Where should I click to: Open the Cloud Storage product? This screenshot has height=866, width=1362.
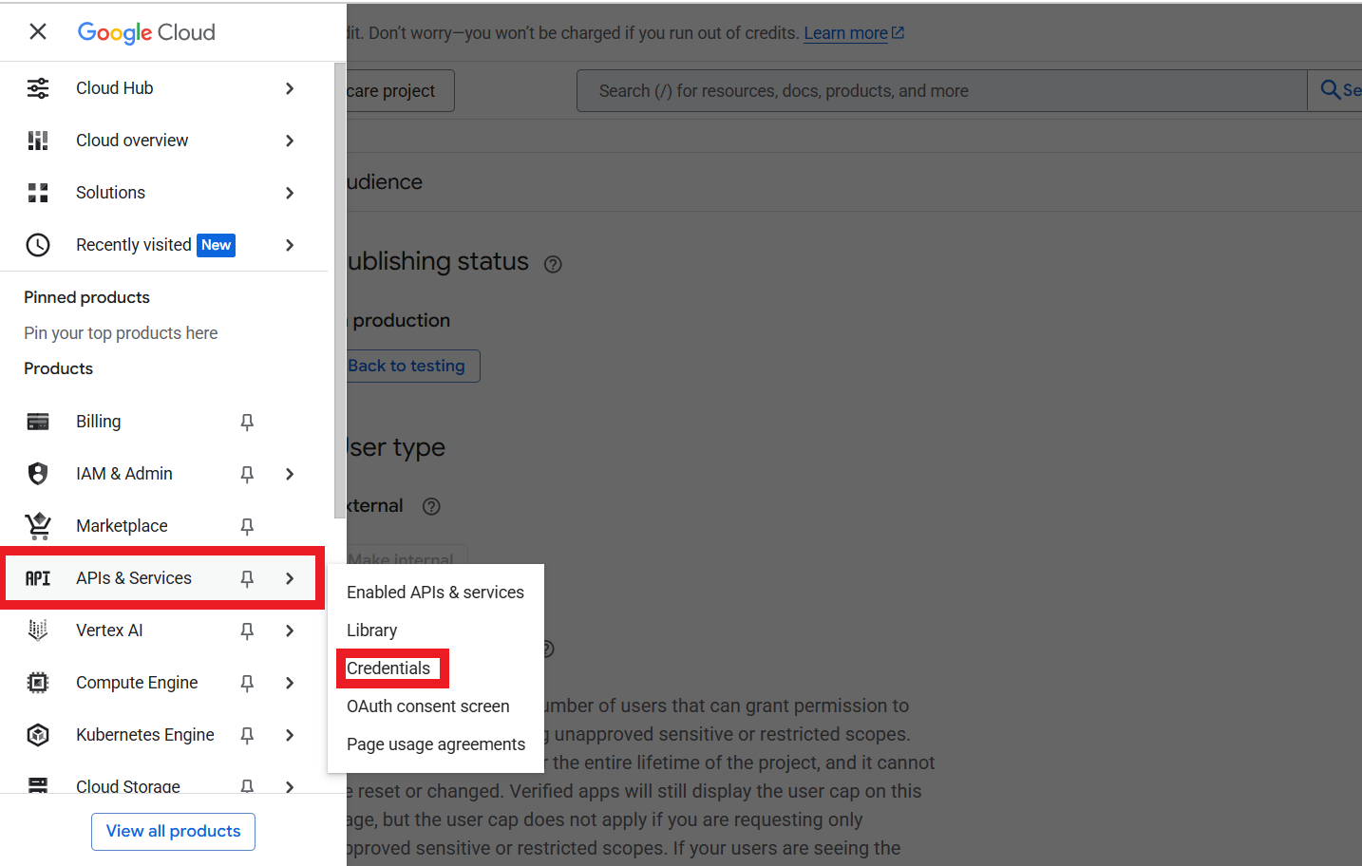128,786
